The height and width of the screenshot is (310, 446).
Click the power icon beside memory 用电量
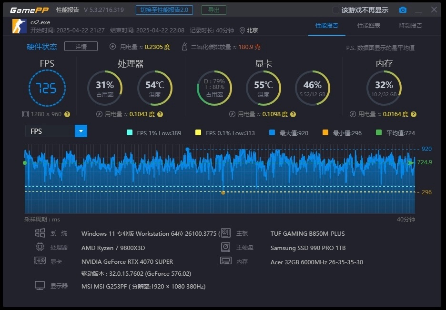353,114
